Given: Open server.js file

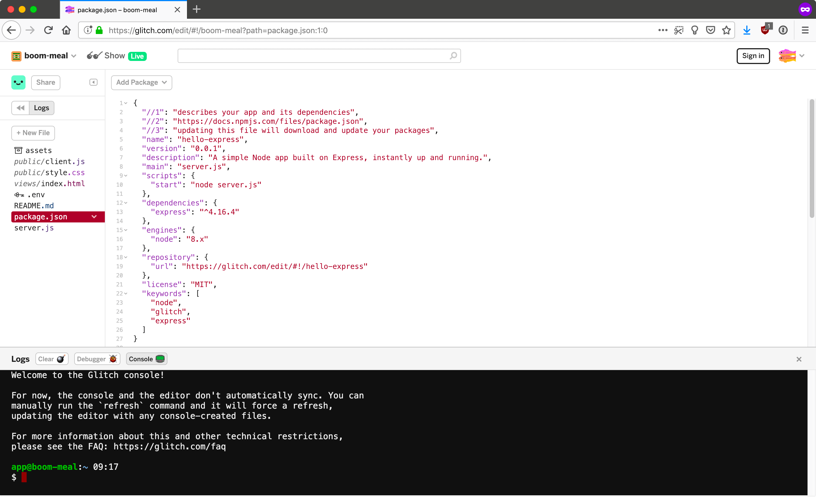Looking at the screenshot, I should tap(34, 228).
